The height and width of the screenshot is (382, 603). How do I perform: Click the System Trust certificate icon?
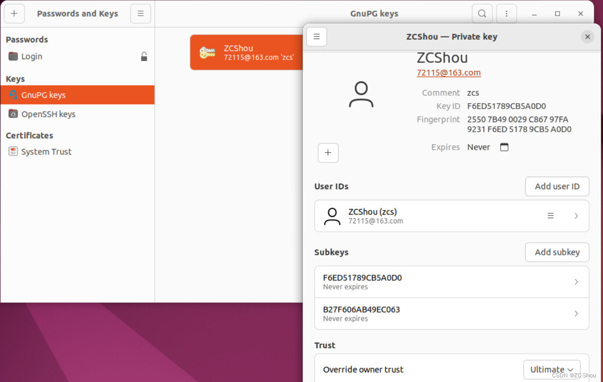(13, 152)
